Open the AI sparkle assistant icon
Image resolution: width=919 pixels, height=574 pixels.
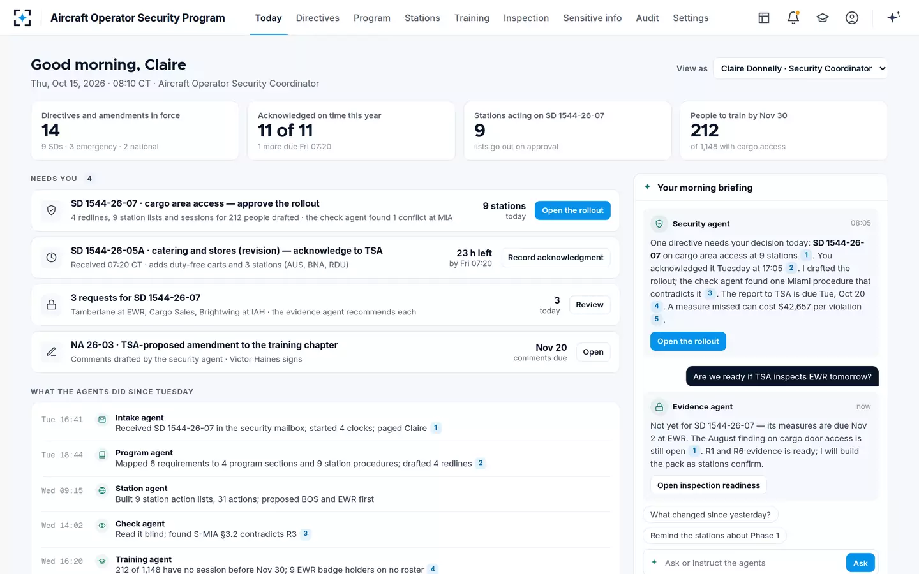point(893,17)
